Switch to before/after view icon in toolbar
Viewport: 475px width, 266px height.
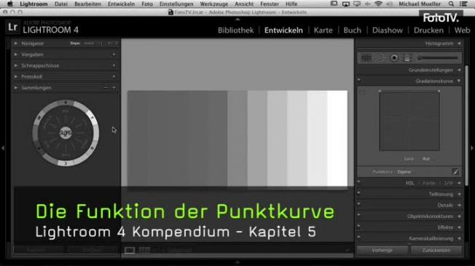(x=145, y=250)
